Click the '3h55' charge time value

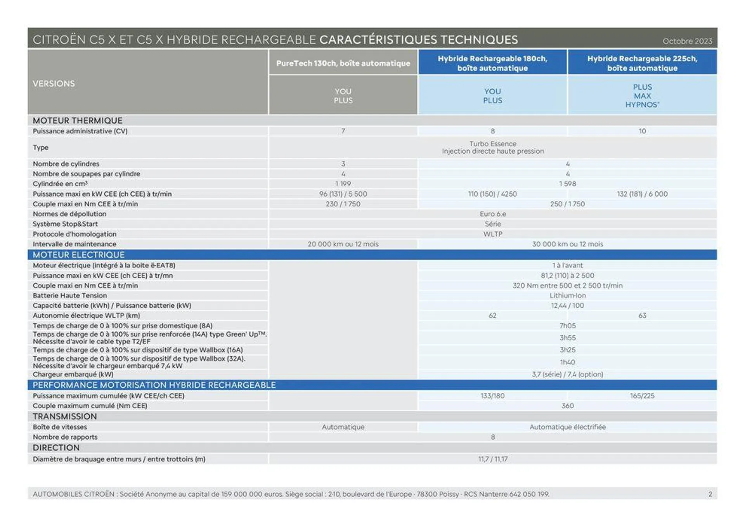pyautogui.click(x=567, y=338)
